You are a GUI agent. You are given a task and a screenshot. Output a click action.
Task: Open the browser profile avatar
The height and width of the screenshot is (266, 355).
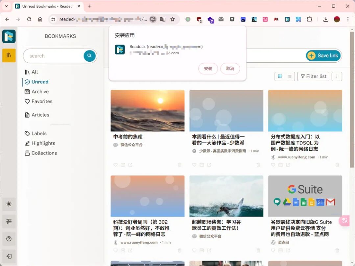[x=337, y=19]
